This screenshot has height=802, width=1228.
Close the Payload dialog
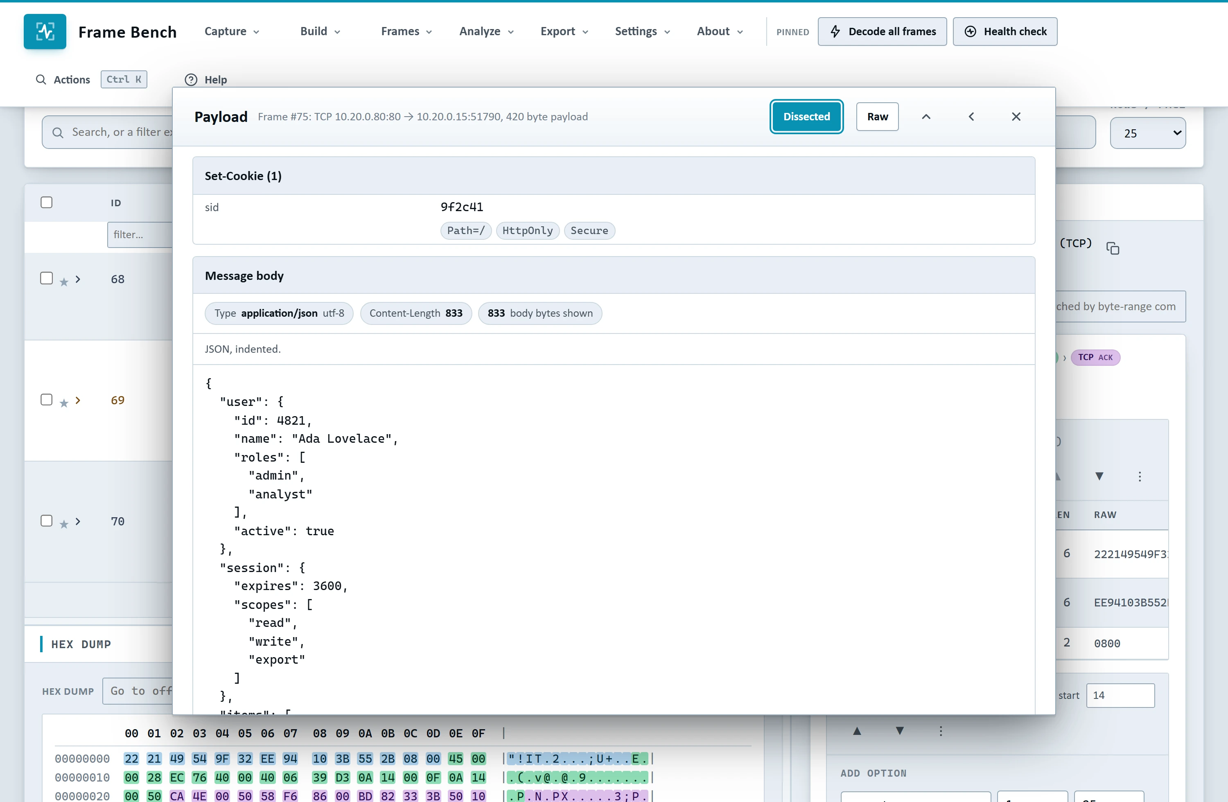(1016, 117)
